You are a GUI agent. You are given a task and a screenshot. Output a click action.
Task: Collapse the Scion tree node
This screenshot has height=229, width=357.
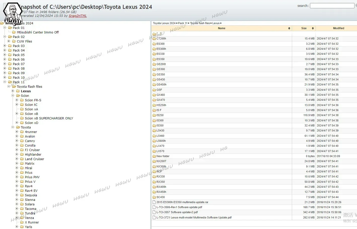(13, 96)
